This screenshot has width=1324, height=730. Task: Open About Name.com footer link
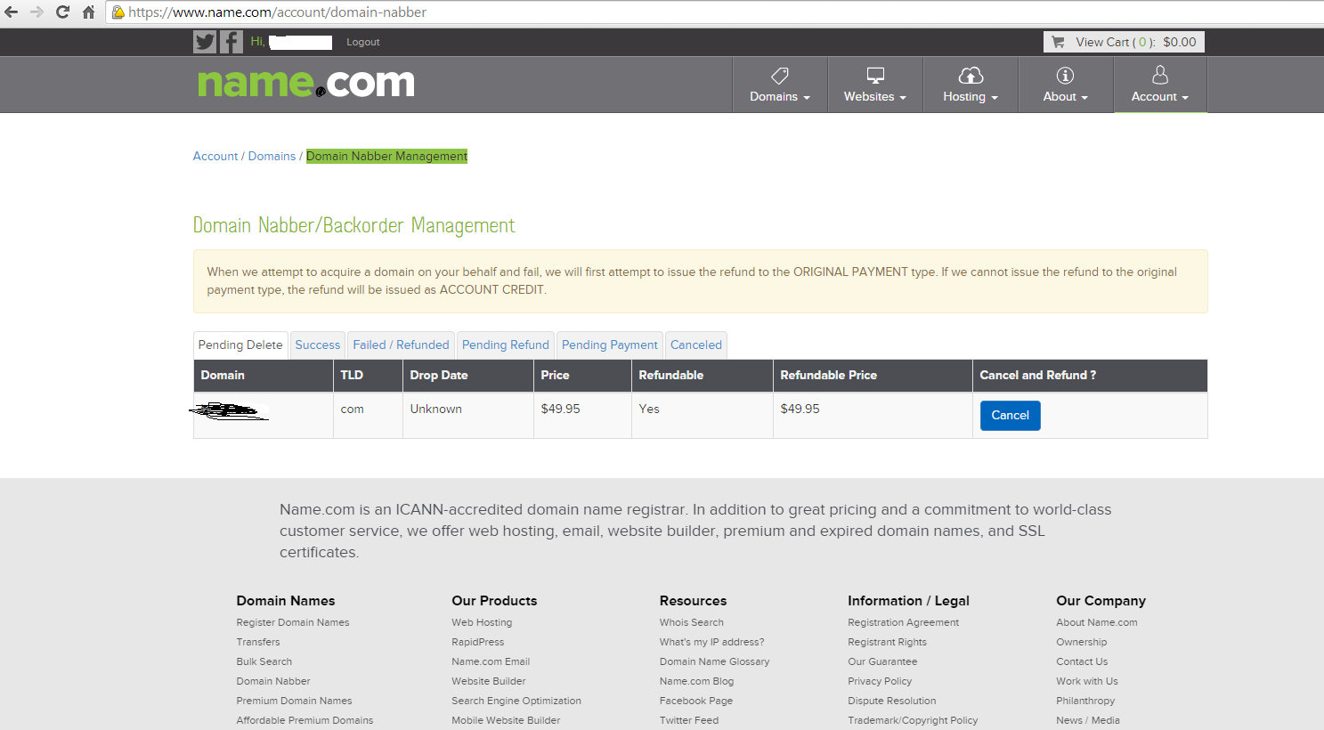[1097, 622]
